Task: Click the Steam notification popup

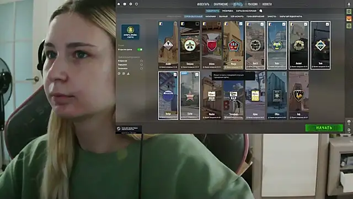Action: (x=129, y=129)
